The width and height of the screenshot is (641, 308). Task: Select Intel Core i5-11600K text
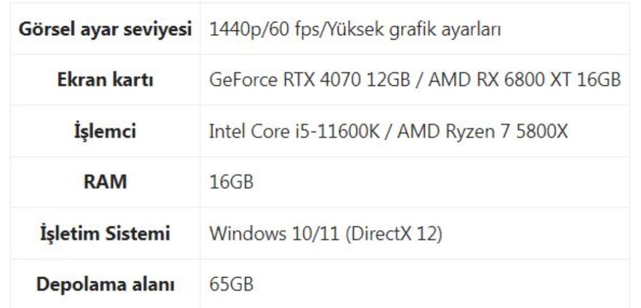[x=294, y=131]
